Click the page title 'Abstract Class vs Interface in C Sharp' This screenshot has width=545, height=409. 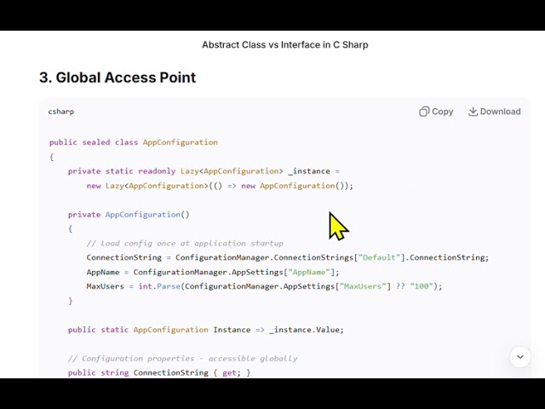tap(285, 45)
